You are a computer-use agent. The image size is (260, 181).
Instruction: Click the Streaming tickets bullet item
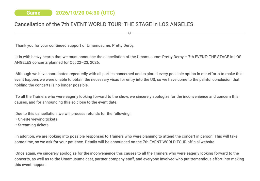(32, 125)
